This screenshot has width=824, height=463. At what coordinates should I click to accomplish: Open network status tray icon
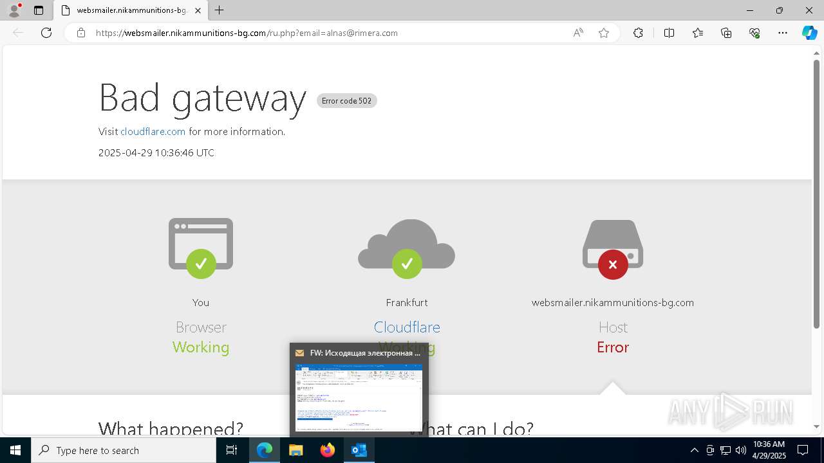tap(726, 450)
